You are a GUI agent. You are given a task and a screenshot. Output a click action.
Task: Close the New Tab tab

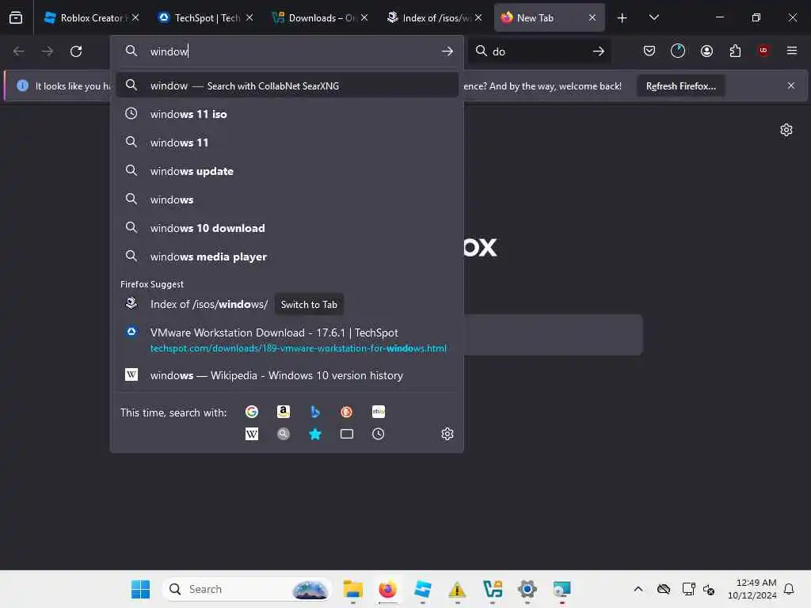592,17
